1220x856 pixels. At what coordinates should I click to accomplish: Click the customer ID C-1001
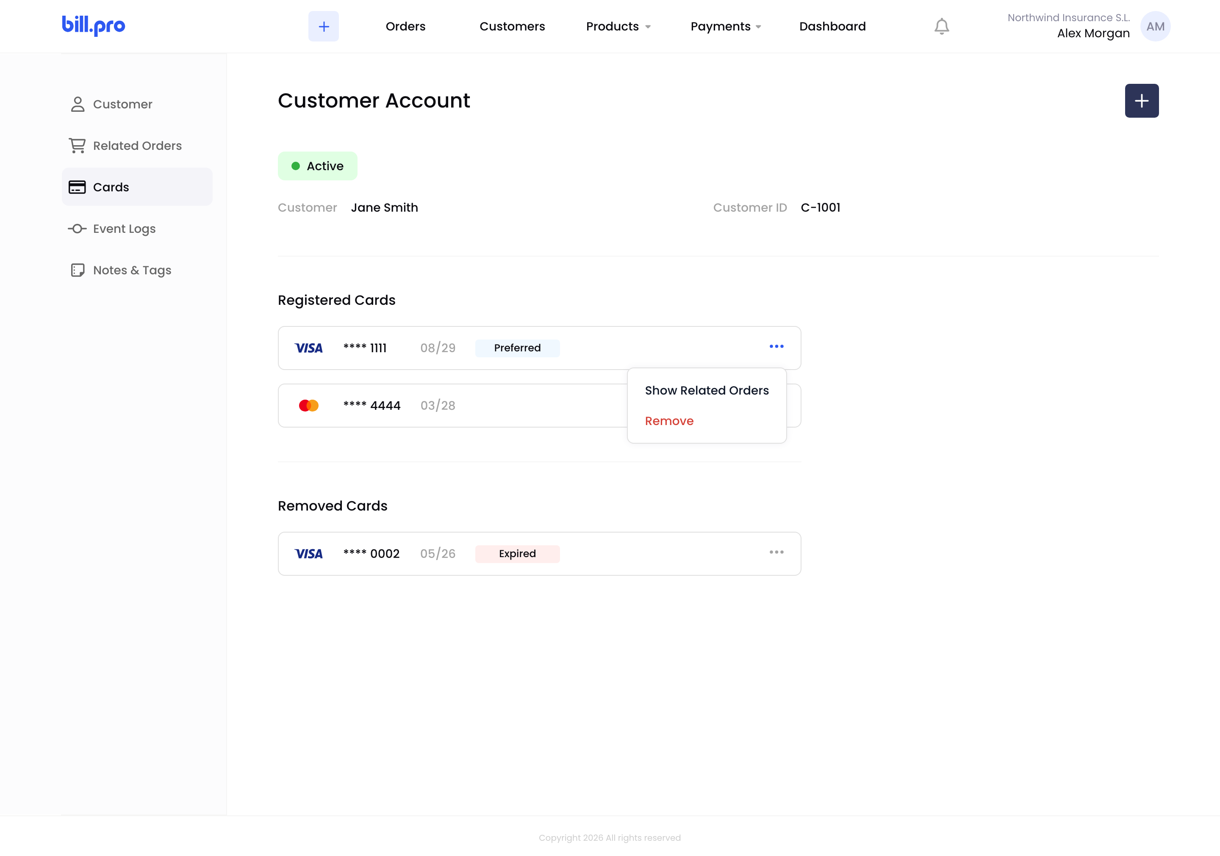tap(821, 207)
